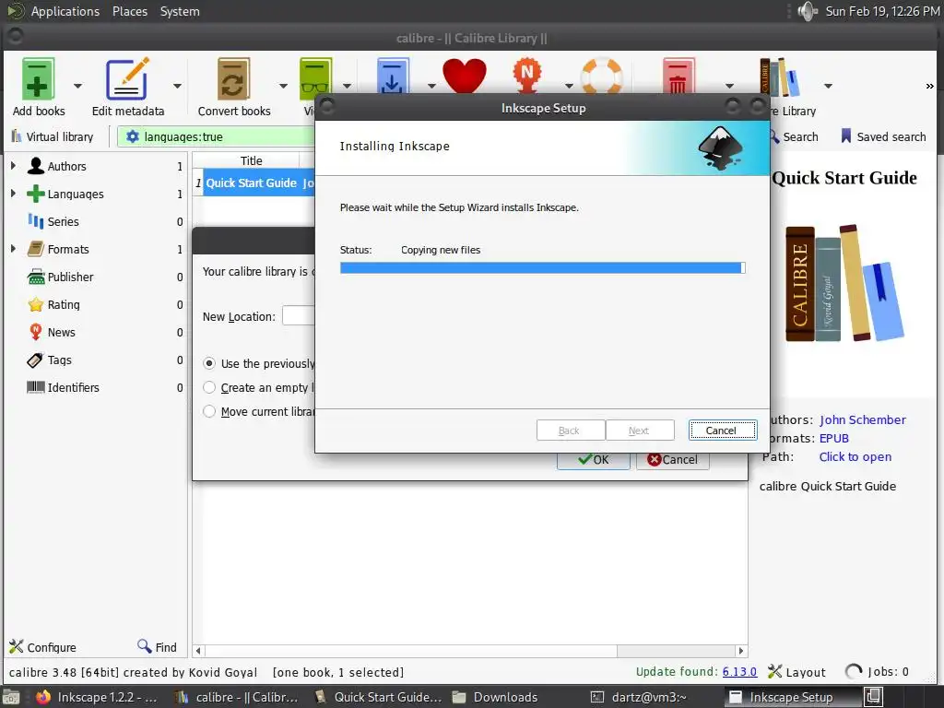The width and height of the screenshot is (944, 708).
Task: Select the News icon in sidebar
Action: [x=36, y=332]
